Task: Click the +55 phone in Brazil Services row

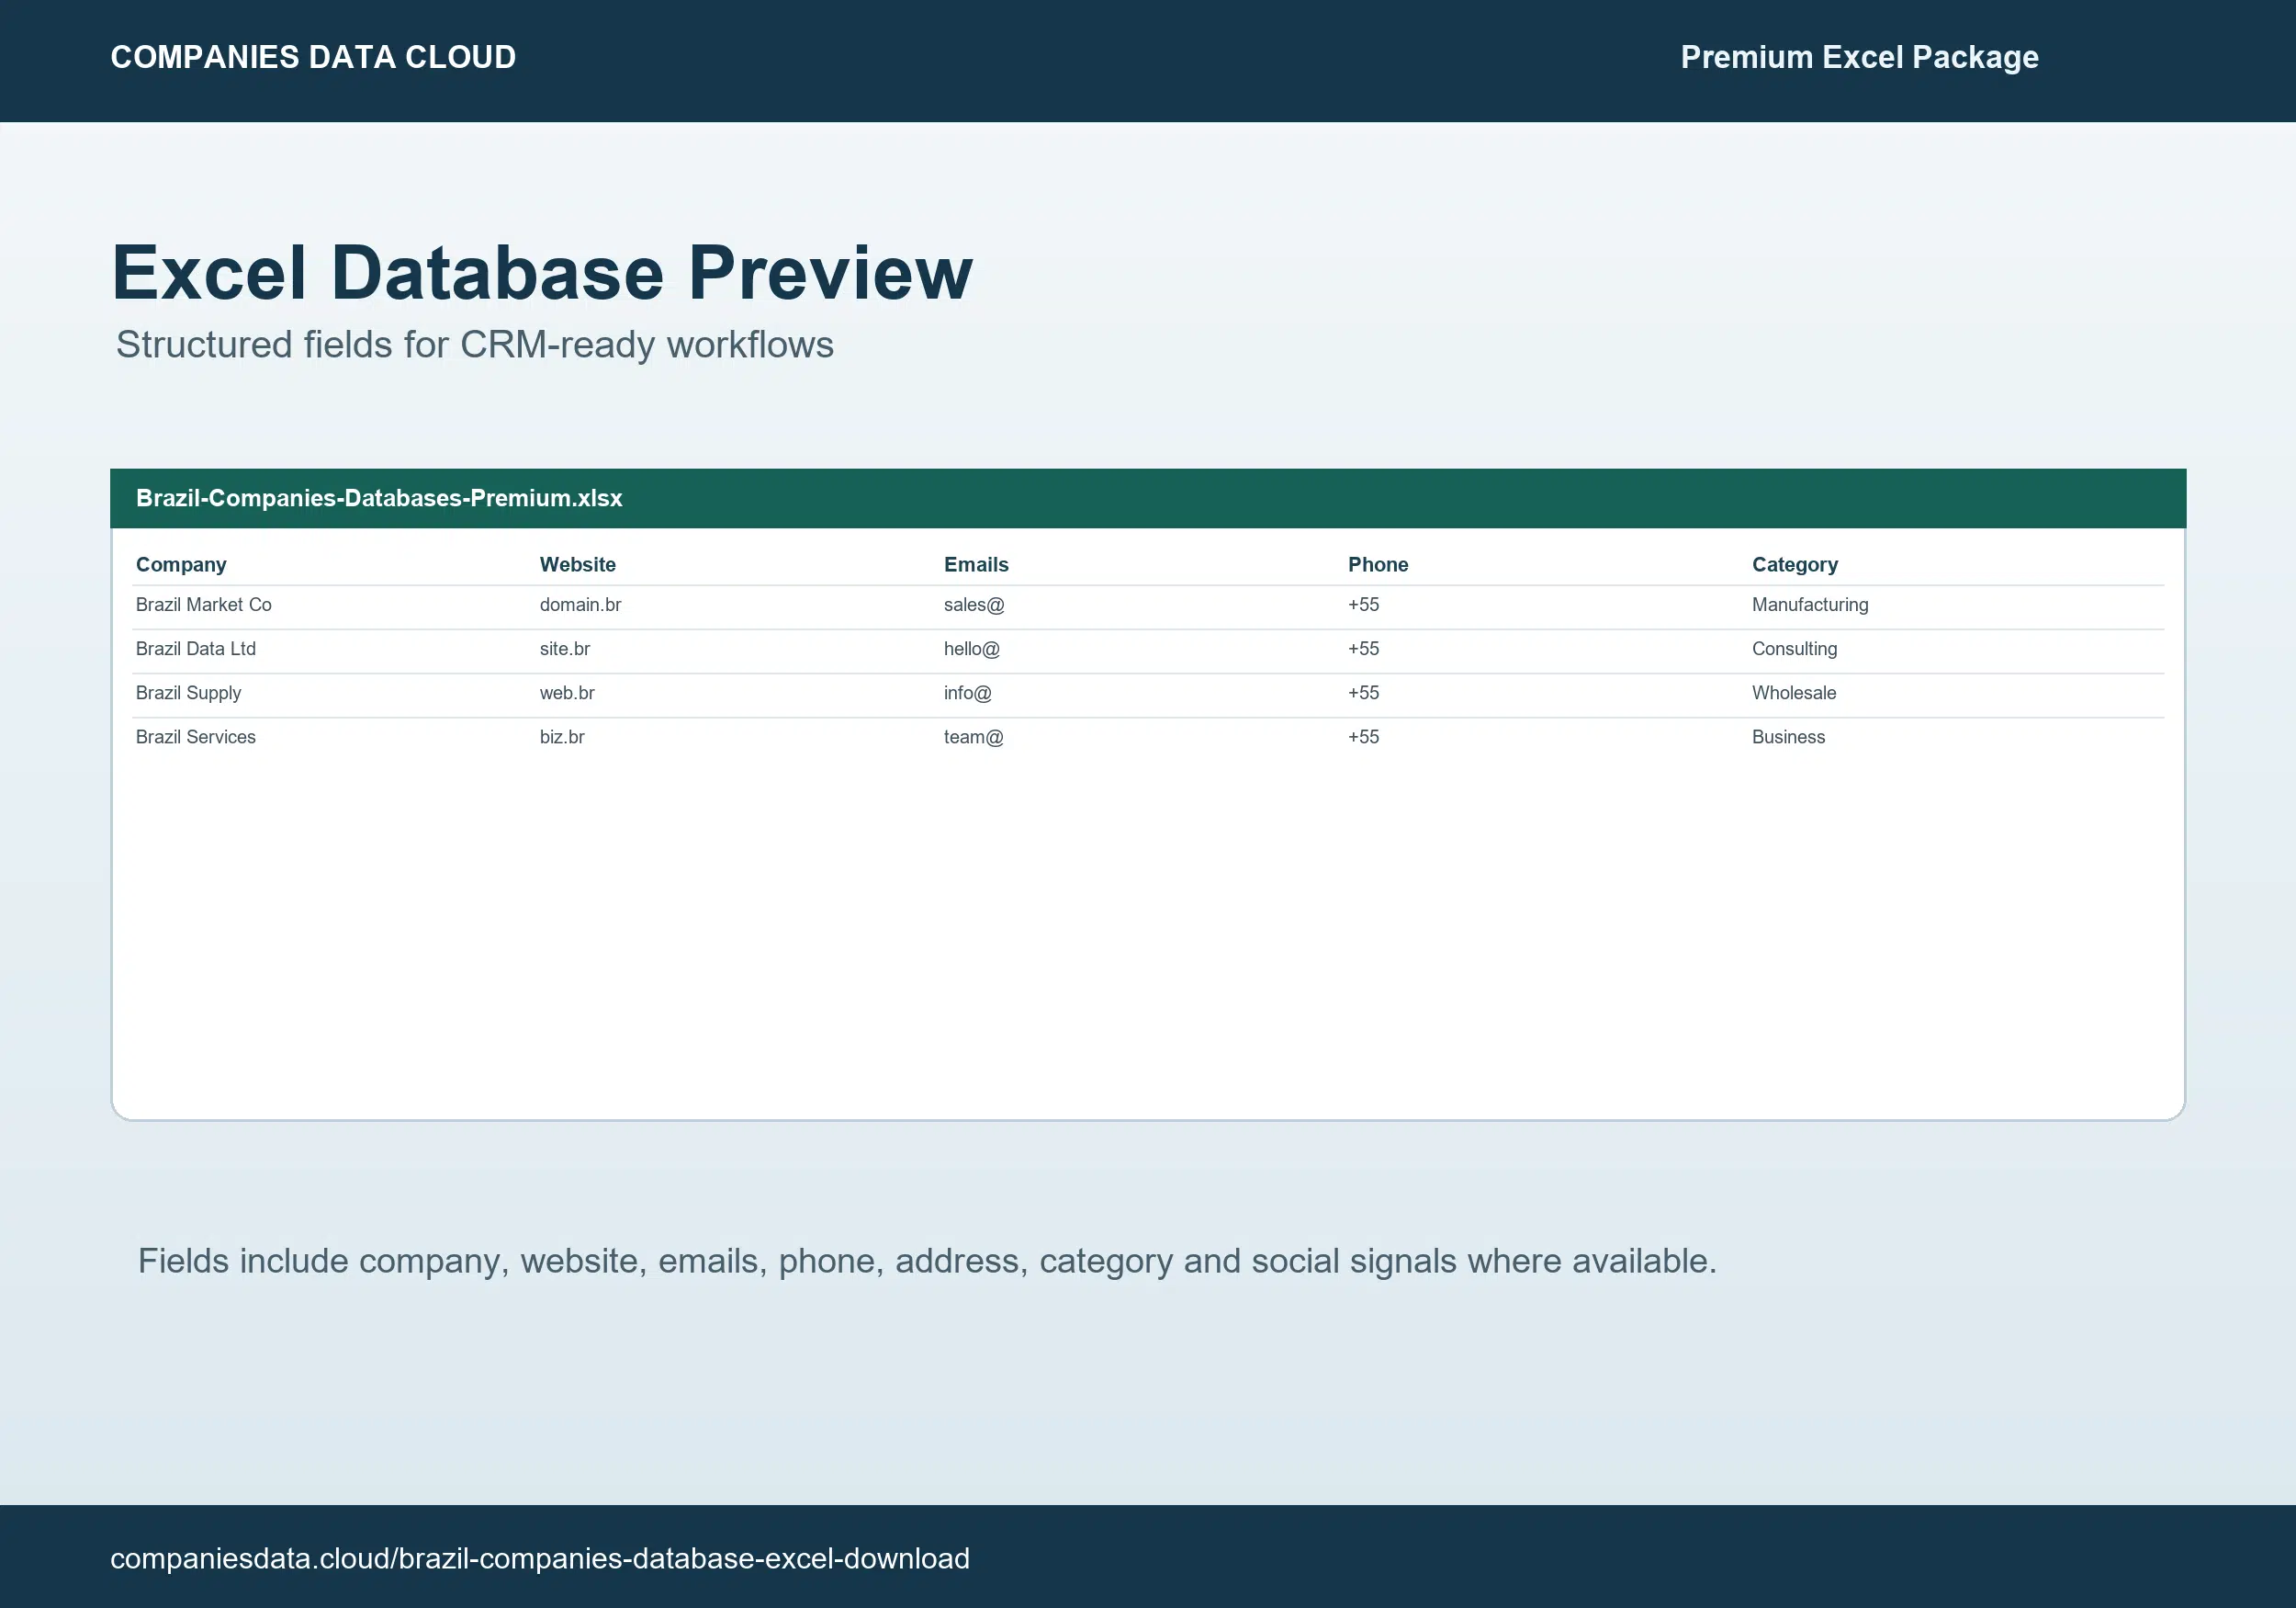Action: (x=1364, y=736)
